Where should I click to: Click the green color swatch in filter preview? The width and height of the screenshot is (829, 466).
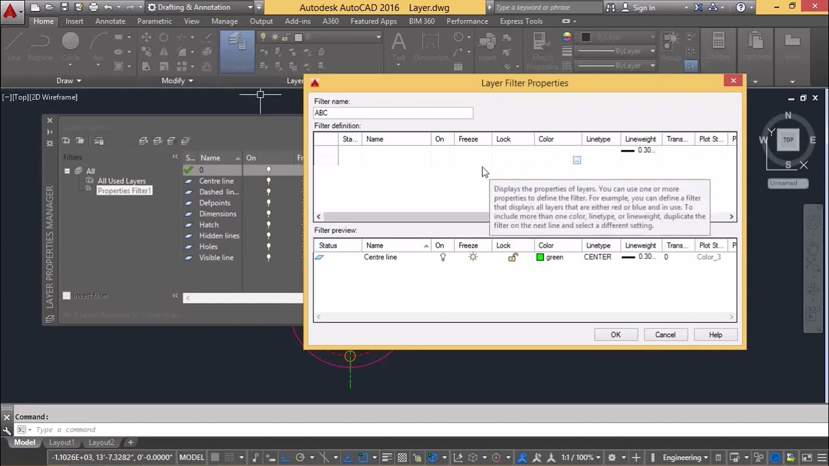pos(540,257)
